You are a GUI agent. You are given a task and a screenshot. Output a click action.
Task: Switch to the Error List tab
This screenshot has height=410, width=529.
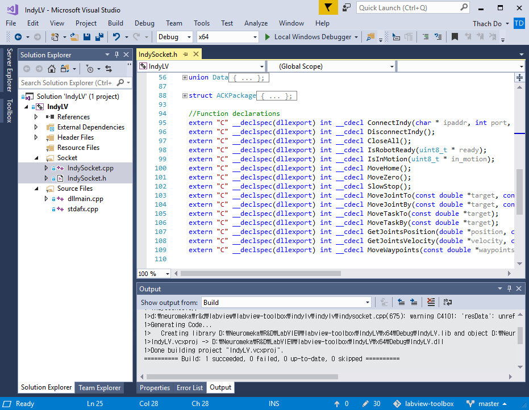tap(190, 388)
